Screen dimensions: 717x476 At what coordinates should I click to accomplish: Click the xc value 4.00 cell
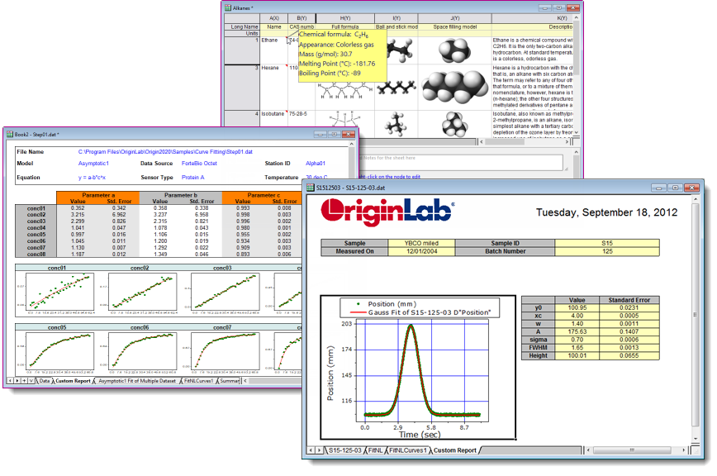pos(577,316)
